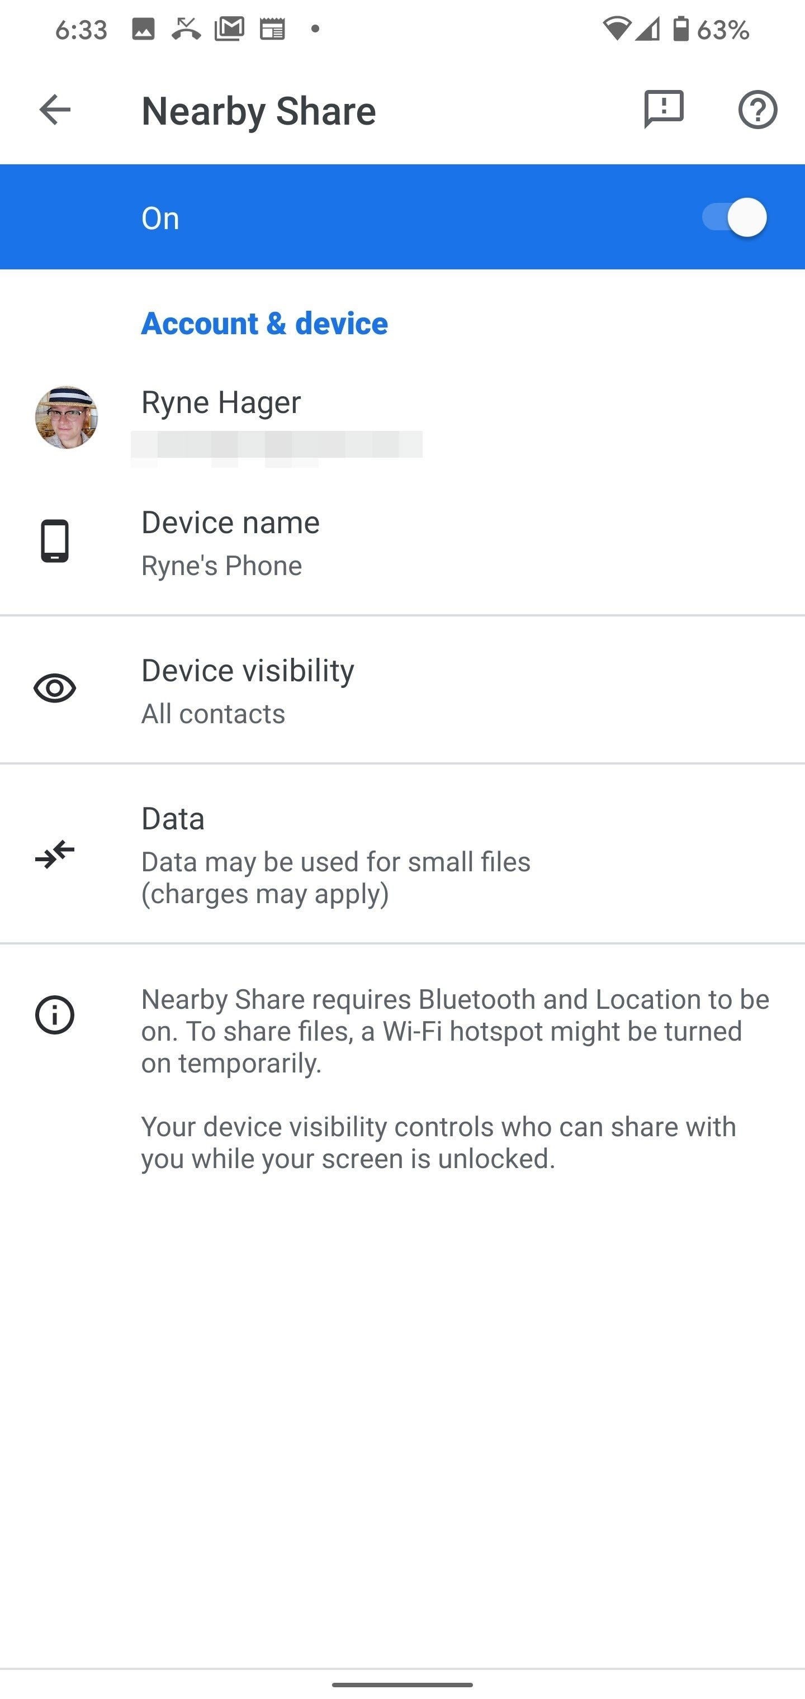Tap the On label in blue bar
The height and width of the screenshot is (1699, 805).
(160, 219)
